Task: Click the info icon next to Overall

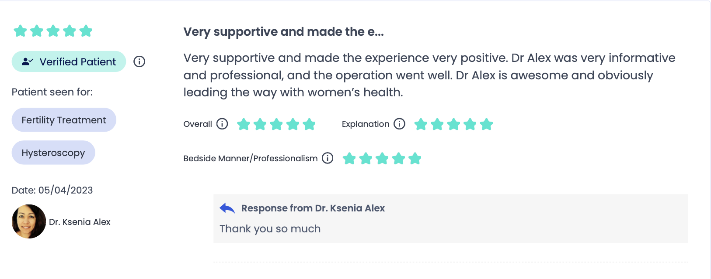Action: [222, 124]
